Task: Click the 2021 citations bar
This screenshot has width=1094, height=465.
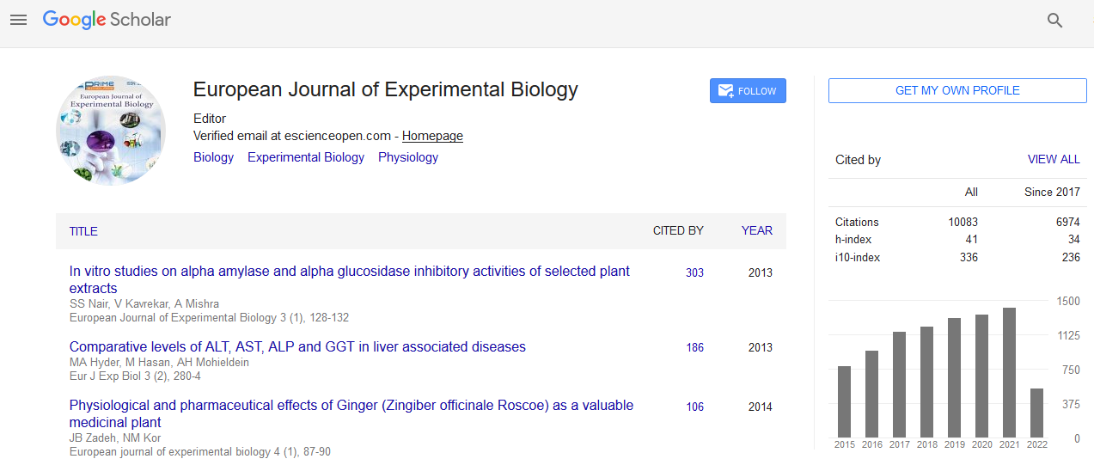Action: click(x=1009, y=371)
